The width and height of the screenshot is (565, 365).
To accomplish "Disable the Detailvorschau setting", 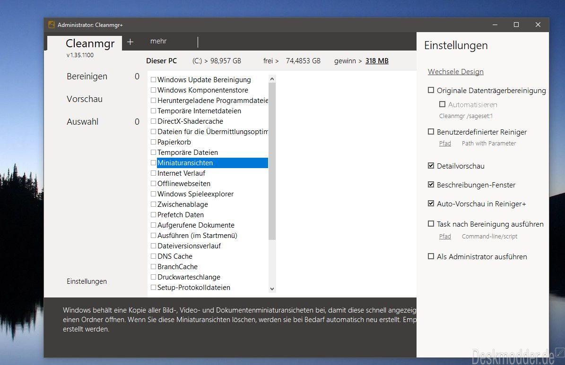I will (x=431, y=166).
